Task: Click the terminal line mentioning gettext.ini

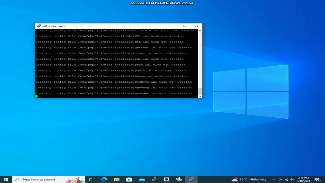Action: [113, 48]
